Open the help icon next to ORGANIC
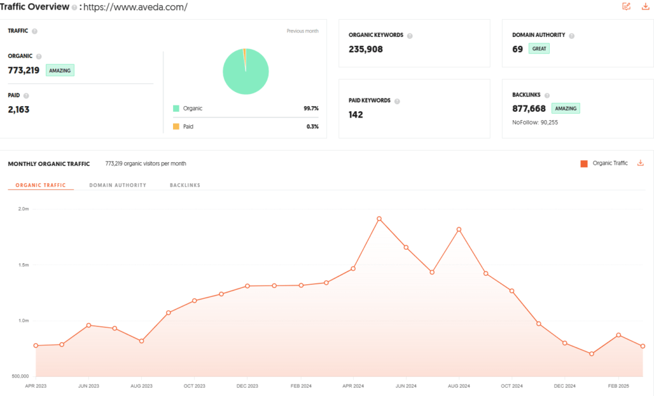 [39, 56]
